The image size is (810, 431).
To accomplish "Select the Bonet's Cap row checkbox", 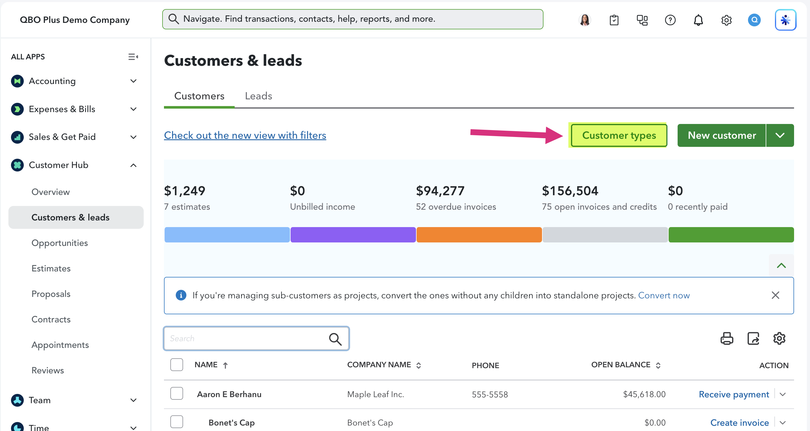I will 176,422.
